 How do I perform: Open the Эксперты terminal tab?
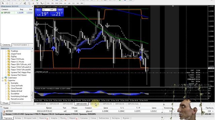pyautogui.click(x=116, y=118)
